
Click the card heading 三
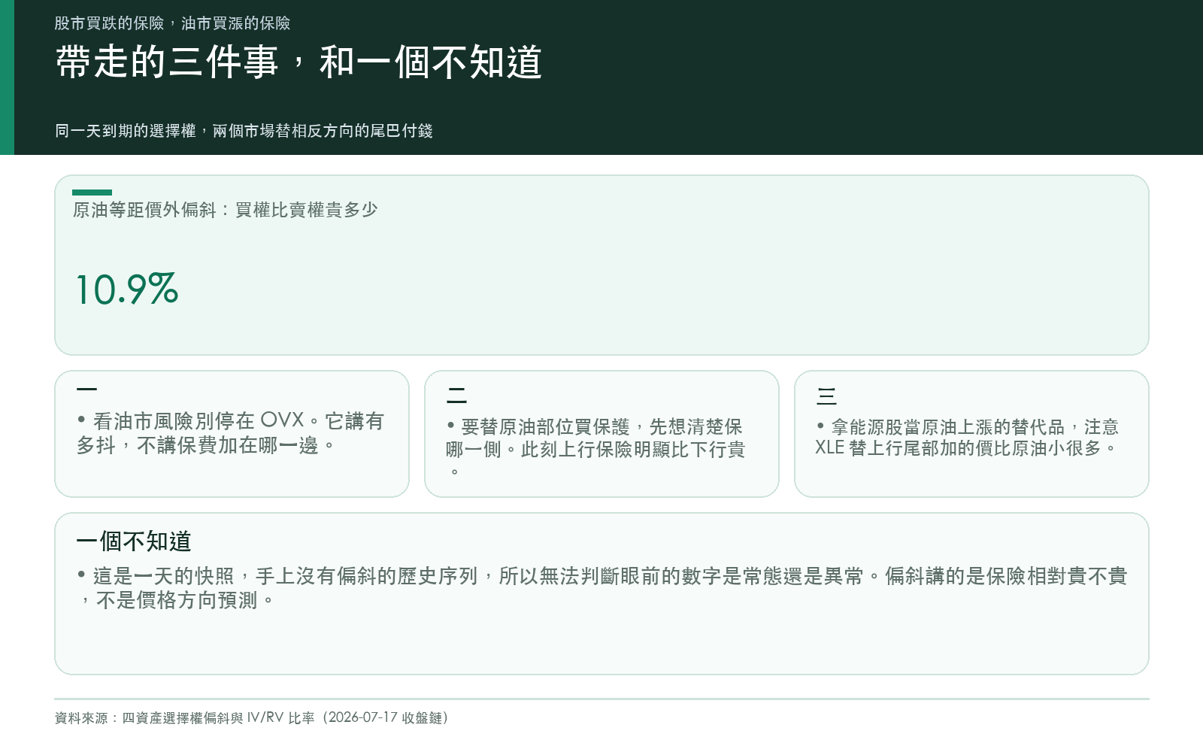tap(826, 396)
